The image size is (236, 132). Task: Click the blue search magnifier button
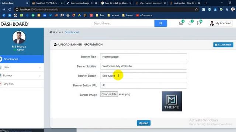[161, 23]
